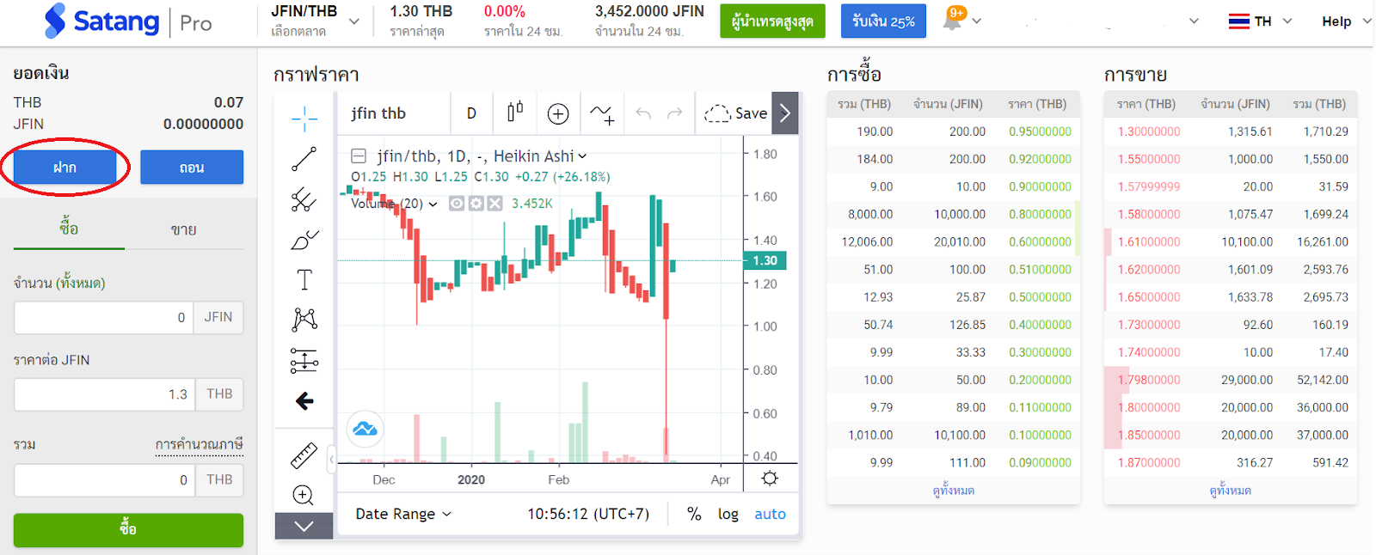The height and width of the screenshot is (555, 1376).
Task: Select buy order price 0.95000000
Action: pyautogui.click(x=1041, y=131)
